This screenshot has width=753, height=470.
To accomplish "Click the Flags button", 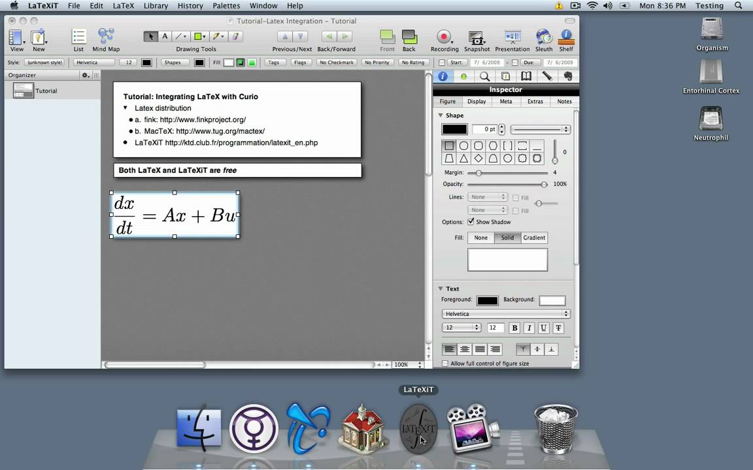I will [x=300, y=63].
